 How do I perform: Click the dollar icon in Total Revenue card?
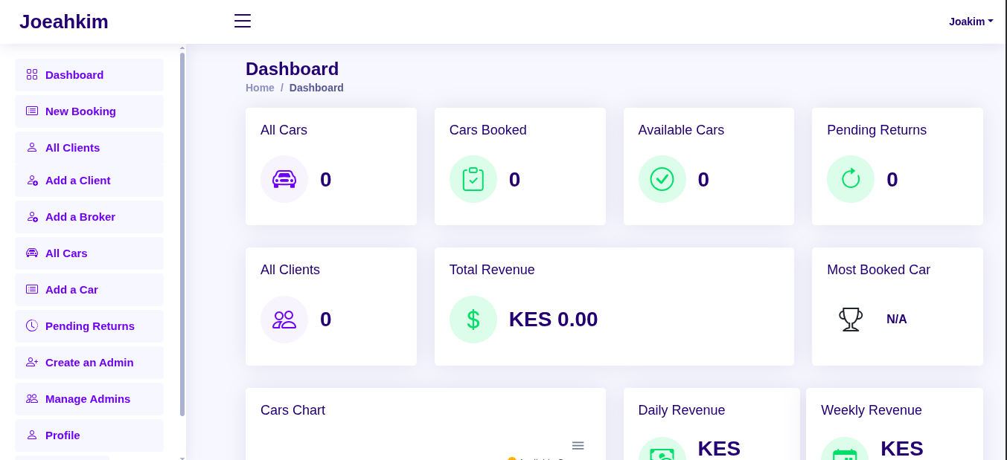click(x=473, y=319)
